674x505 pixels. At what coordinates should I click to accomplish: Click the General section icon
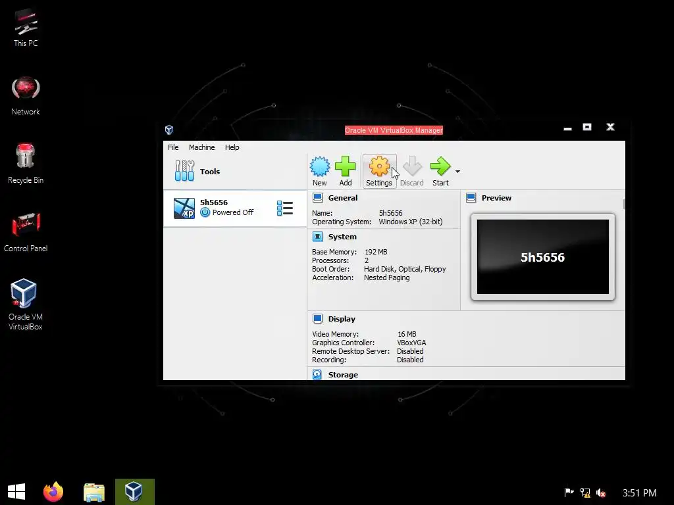[x=318, y=198]
